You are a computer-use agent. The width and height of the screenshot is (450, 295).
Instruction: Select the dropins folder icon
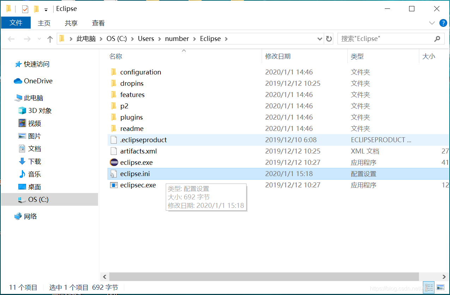pyautogui.click(x=114, y=84)
